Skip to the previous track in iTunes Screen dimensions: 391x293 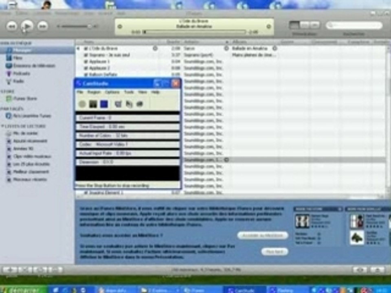tap(11, 26)
